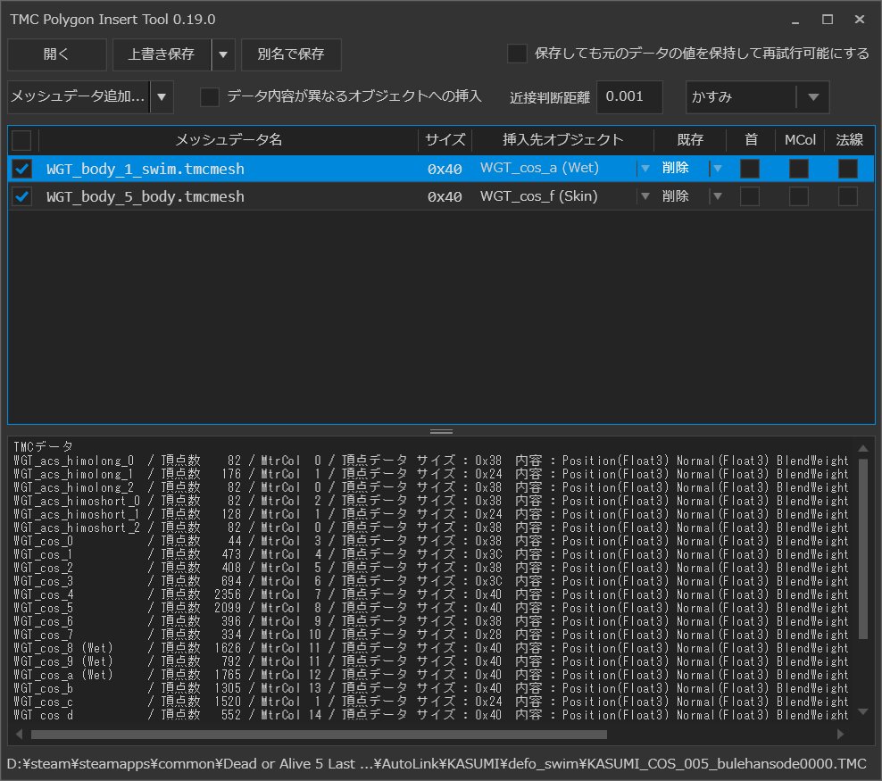Viewport: 882px width, 781px height.
Task: Open the overwrite save dropdown arrow
Action: point(223,54)
